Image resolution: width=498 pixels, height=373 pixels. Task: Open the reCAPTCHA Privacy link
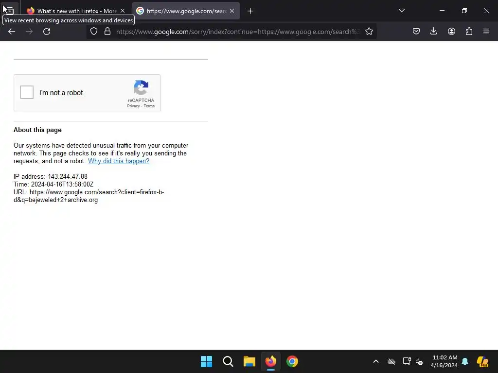(x=133, y=106)
